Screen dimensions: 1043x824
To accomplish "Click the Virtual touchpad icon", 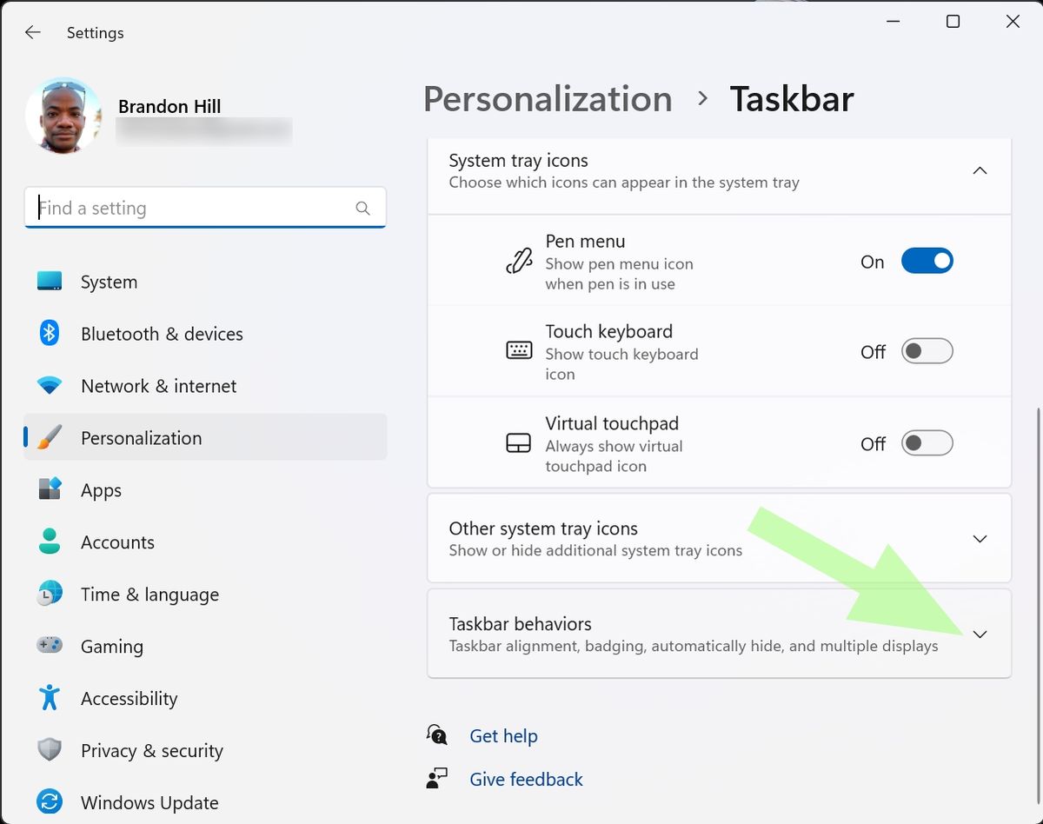I will [519, 443].
